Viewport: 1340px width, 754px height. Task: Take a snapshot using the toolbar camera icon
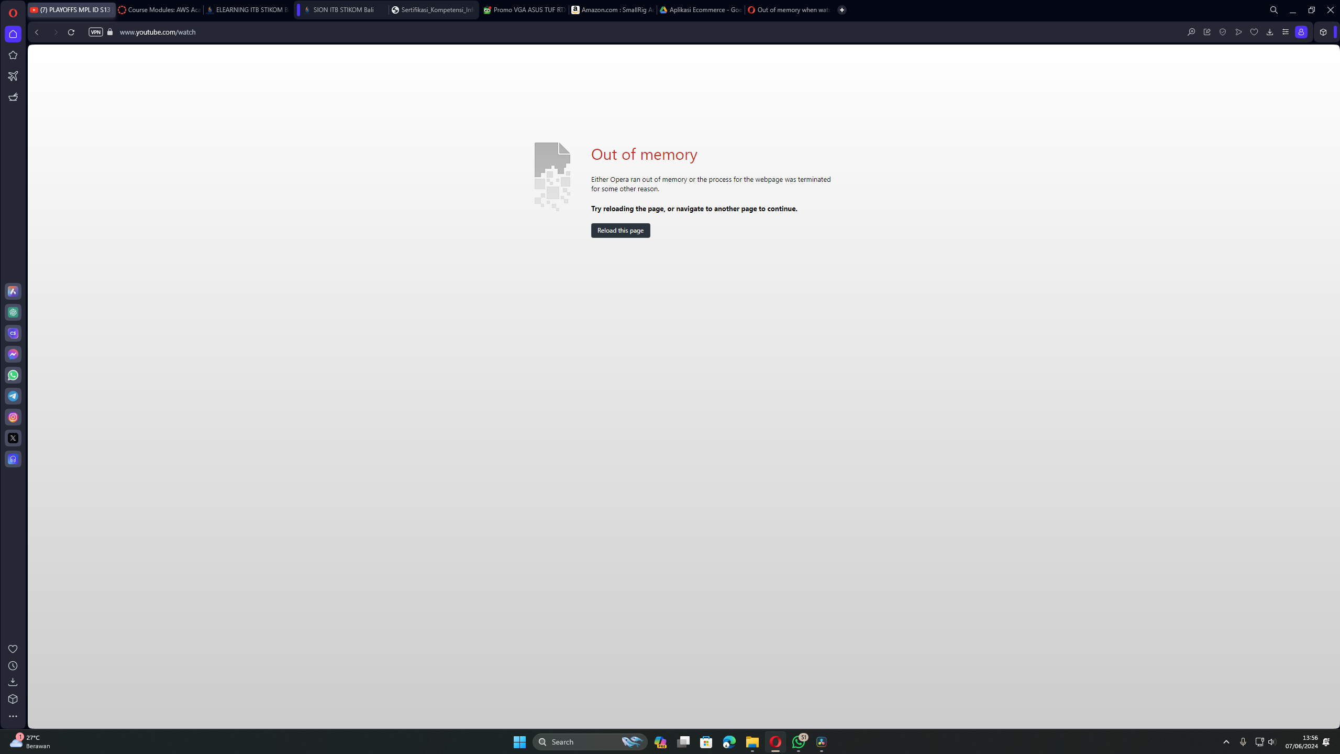coord(1207,32)
